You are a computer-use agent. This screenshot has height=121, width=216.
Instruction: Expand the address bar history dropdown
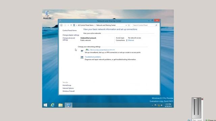tap(126, 25)
